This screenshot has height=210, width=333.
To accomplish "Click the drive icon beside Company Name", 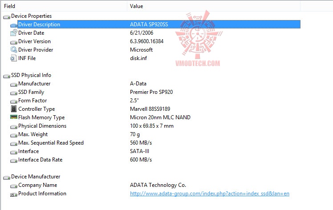I will (x=14, y=186).
